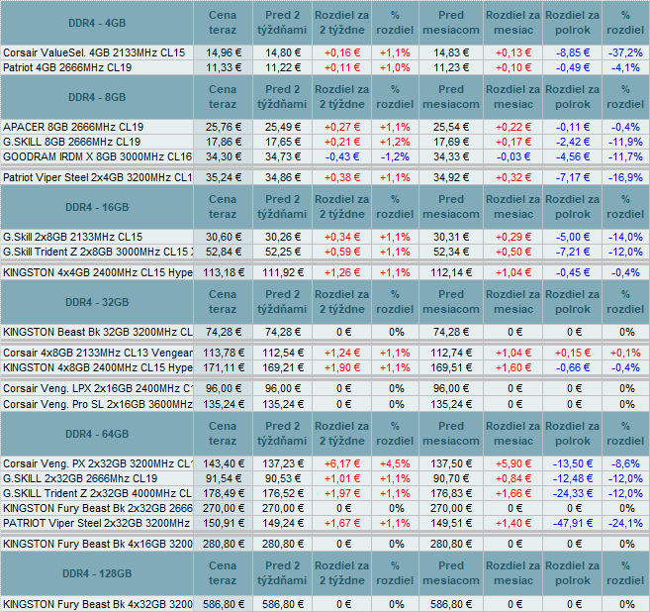Select the KINGSTON Fury Beast Bk 2x32GB 2666 row
The width and height of the screenshot is (650, 612).
(325, 508)
